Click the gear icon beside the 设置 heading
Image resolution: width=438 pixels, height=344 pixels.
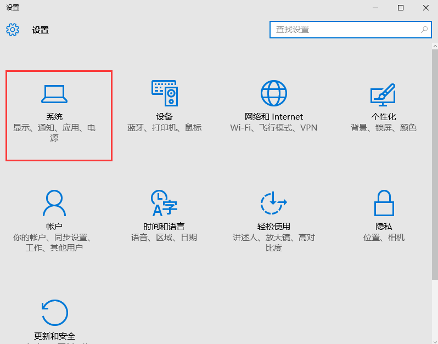click(x=13, y=30)
